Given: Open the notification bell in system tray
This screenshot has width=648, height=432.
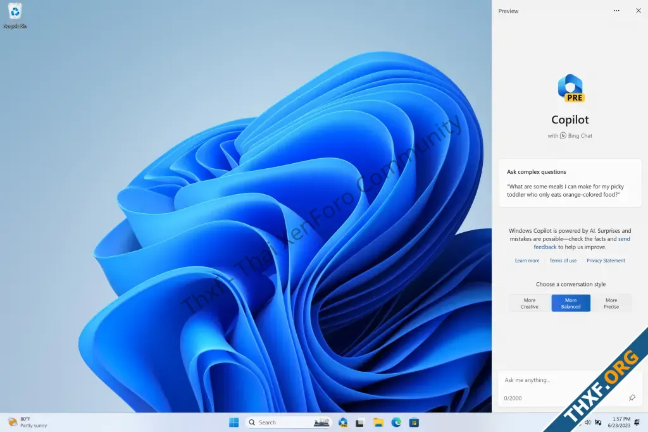Looking at the screenshot, I should [x=637, y=423].
